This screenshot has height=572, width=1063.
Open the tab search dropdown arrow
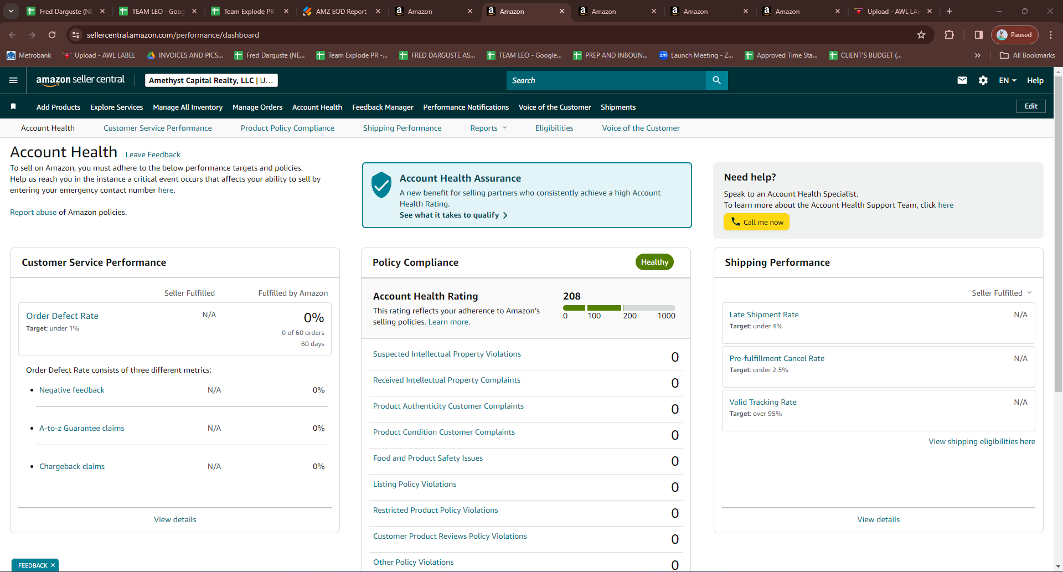11,11
